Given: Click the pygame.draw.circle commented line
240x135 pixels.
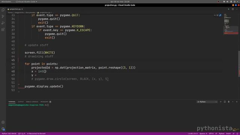Looking at the screenshot, I should (70, 79).
